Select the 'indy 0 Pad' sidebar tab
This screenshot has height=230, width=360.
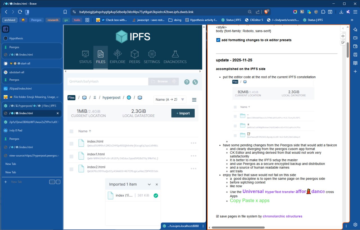click(16, 130)
